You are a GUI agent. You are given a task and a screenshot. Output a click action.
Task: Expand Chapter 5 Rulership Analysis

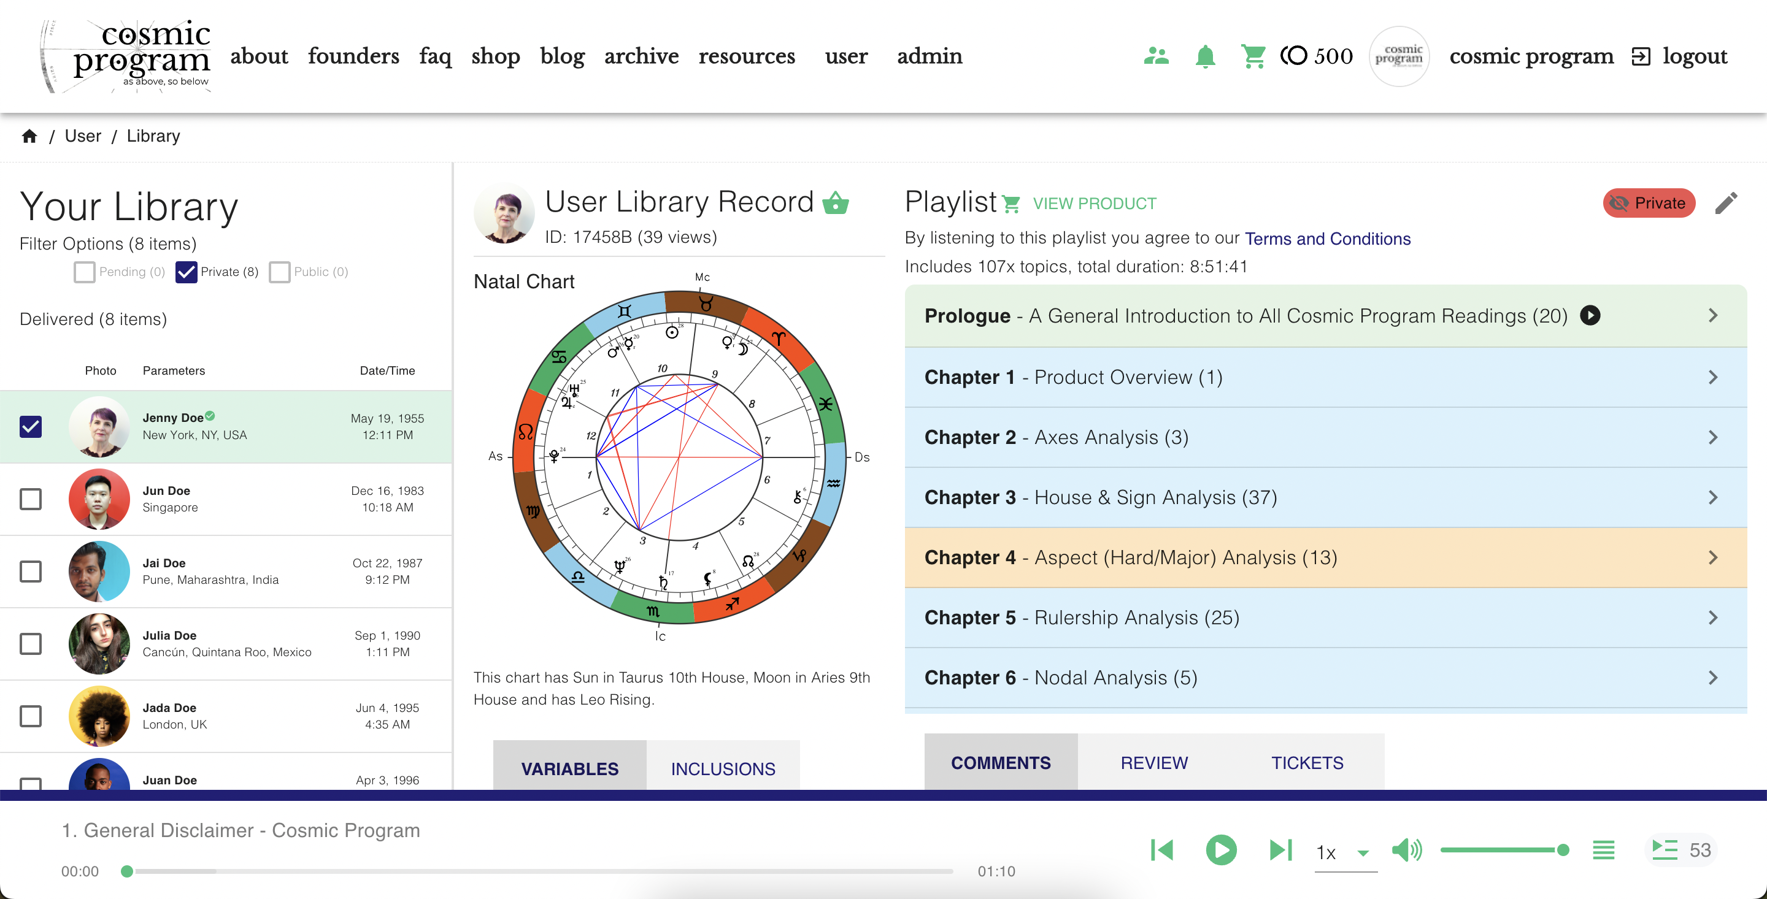tap(1325, 617)
